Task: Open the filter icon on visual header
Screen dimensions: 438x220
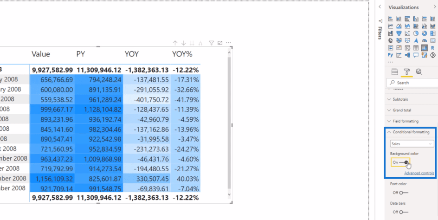Action: [x=212, y=43]
